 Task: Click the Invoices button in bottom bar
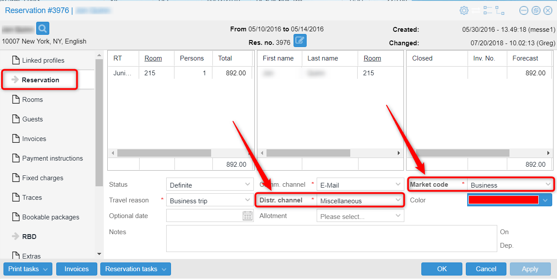[76, 269]
